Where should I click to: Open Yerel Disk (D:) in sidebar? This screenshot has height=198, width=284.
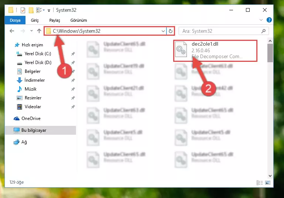[x=38, y=63]
